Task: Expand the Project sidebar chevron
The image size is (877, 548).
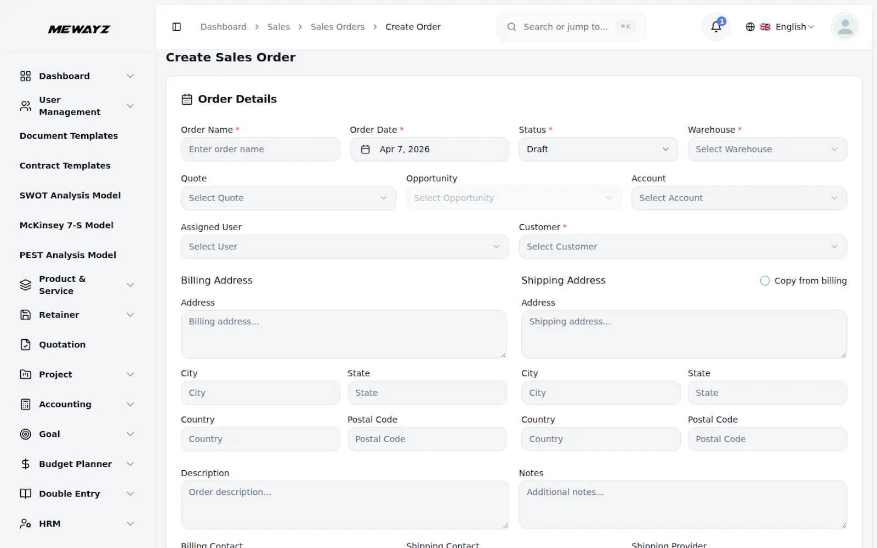Action: pos(130,374)
